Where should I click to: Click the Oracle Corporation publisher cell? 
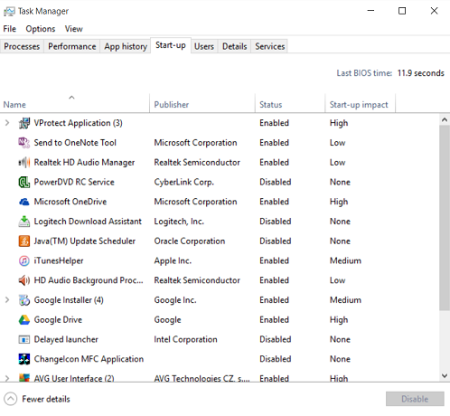click(x=190, y=241)
